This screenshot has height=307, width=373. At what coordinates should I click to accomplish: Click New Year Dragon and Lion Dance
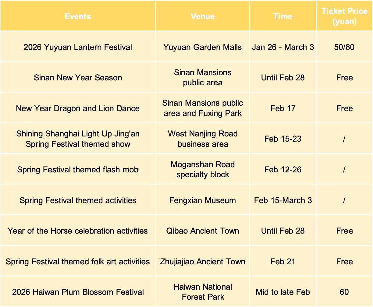pos(78,108)
